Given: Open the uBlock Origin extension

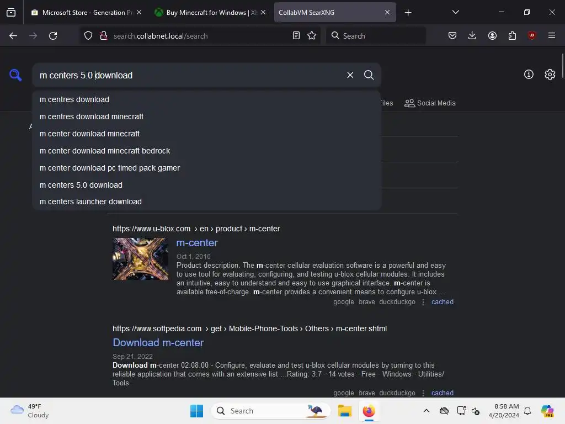Looking at the screenshot, I should click(532, 36).
